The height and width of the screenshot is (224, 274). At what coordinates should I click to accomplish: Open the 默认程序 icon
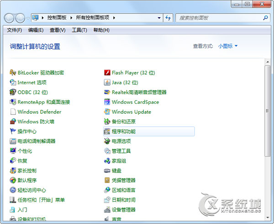13,180
